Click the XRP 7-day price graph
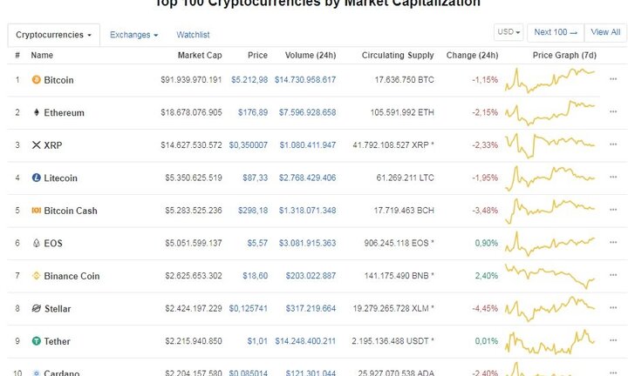 (552, 143)
